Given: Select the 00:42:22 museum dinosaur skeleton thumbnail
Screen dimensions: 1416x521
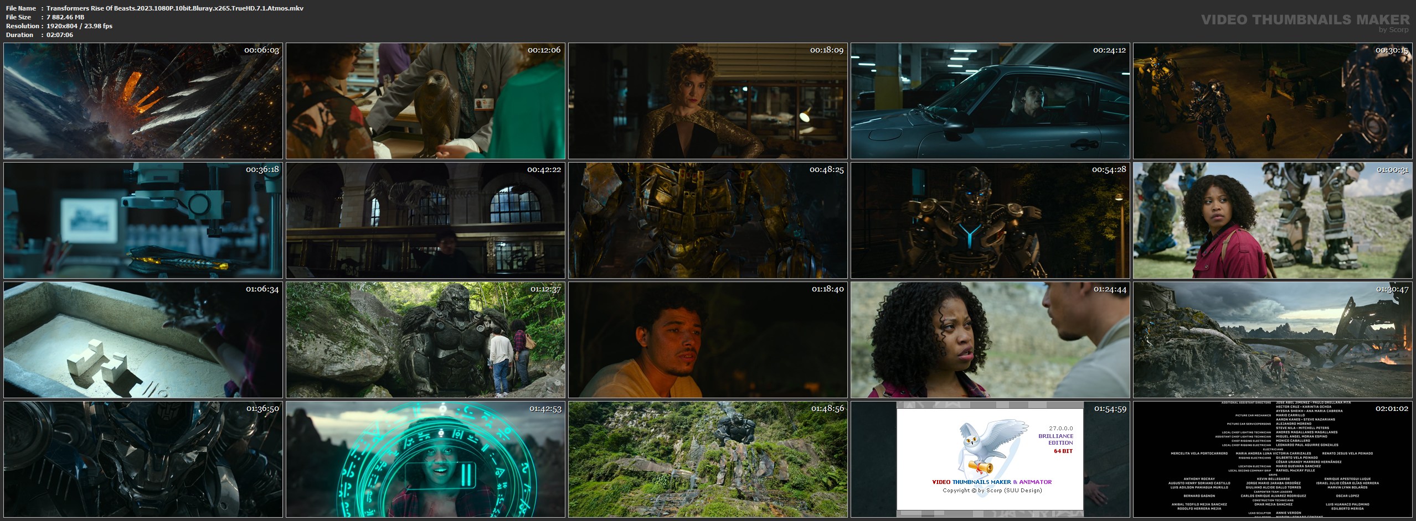Looking at the screenshot, I should [425, 221].
